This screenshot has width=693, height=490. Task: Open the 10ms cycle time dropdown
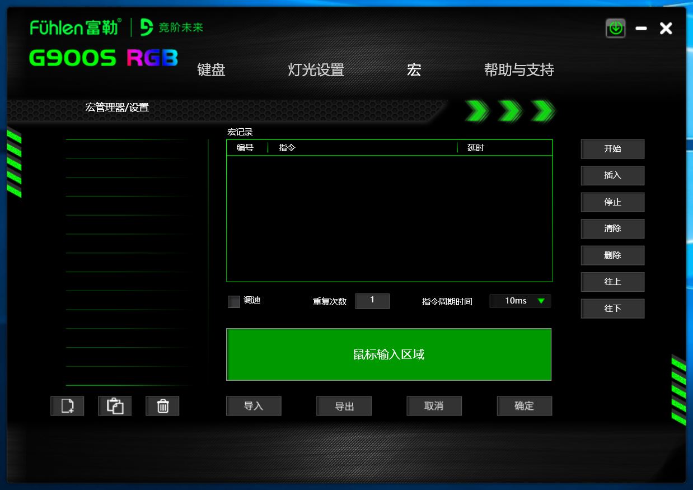click(519, 301)
